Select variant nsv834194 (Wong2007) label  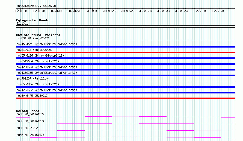[33, 38]
